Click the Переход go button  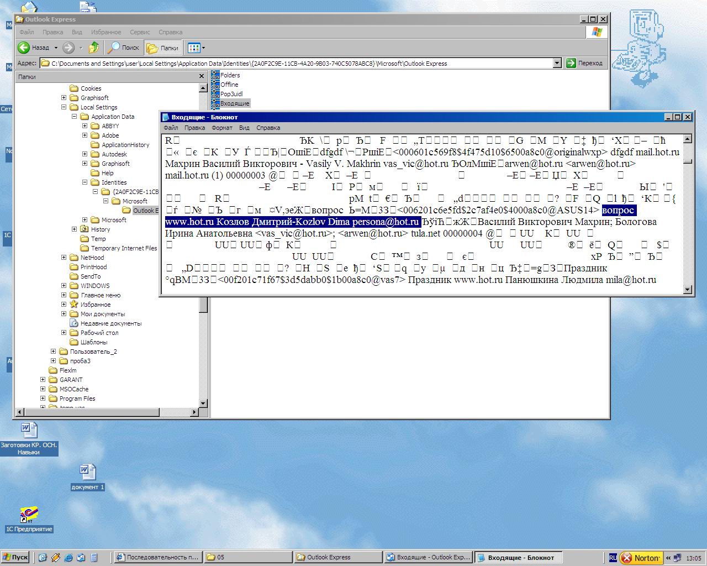click(x=584, y=63)
